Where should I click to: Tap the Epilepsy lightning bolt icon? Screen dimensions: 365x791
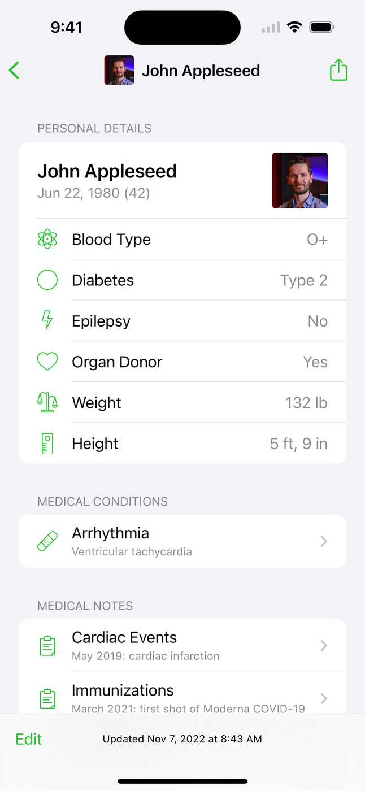[47, 321]
